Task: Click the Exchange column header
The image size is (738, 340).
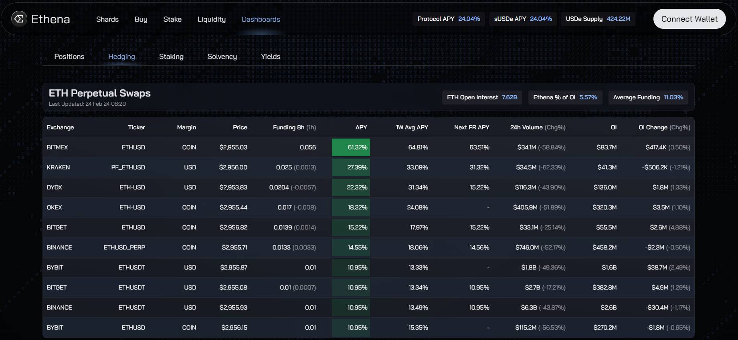Action: 60,127
